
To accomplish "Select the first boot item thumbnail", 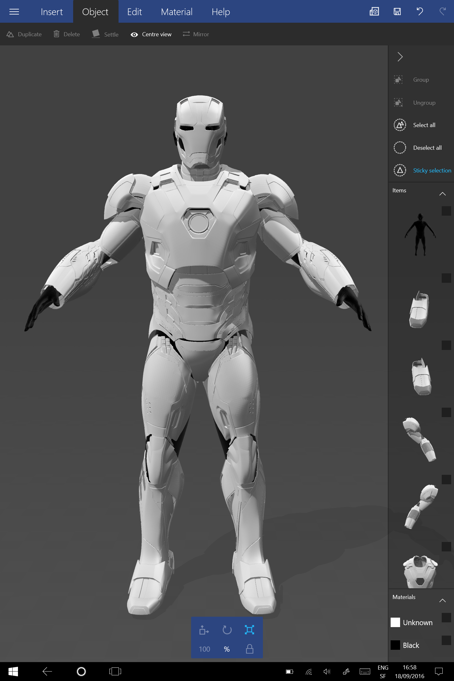I will (x=419, y=309).
